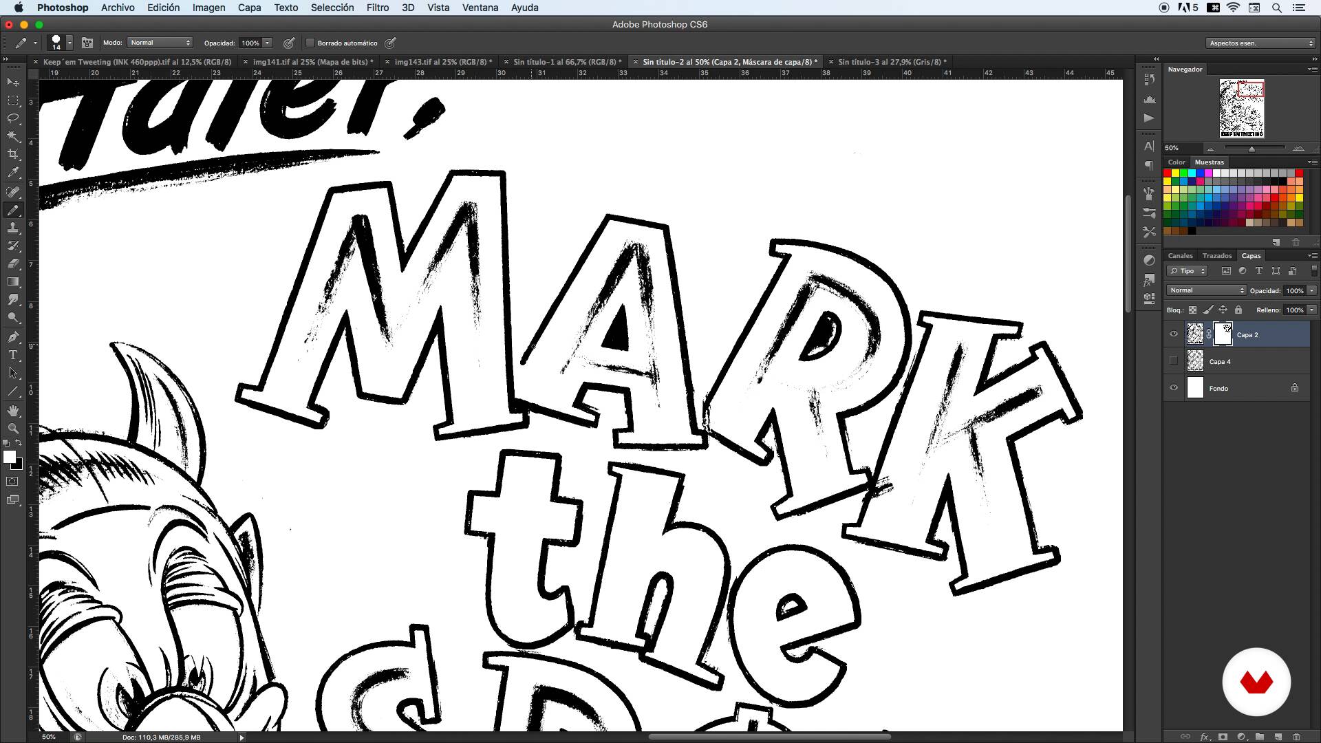
Task: Select the Capa 2 layer mask thumbnail
Action: [1223, 334]
